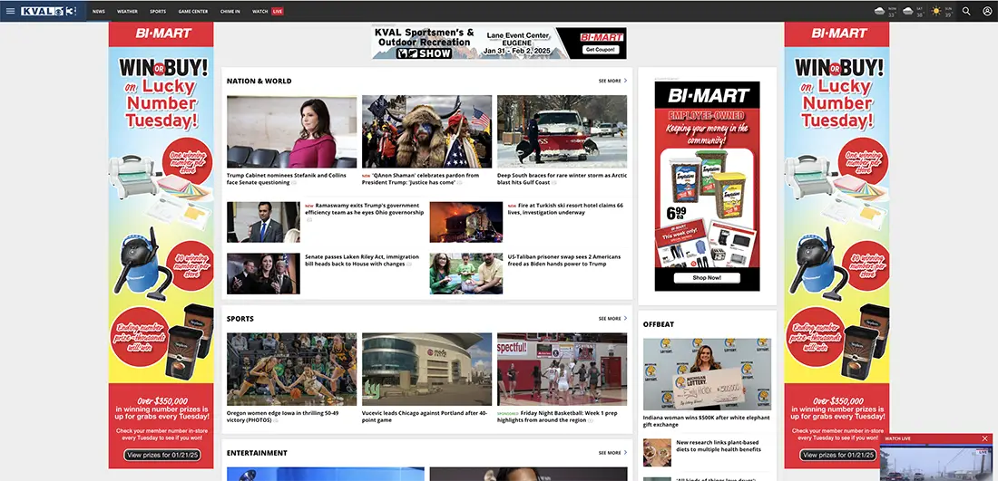
Task: Open the Sports section heading
Action: click(x=240, y=318)
